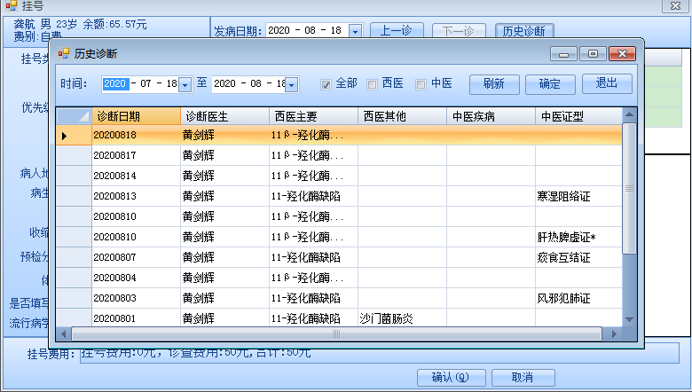Screen dimensions: 692x392
Task: Select the row dated 20200807
Action: point(339,257)
